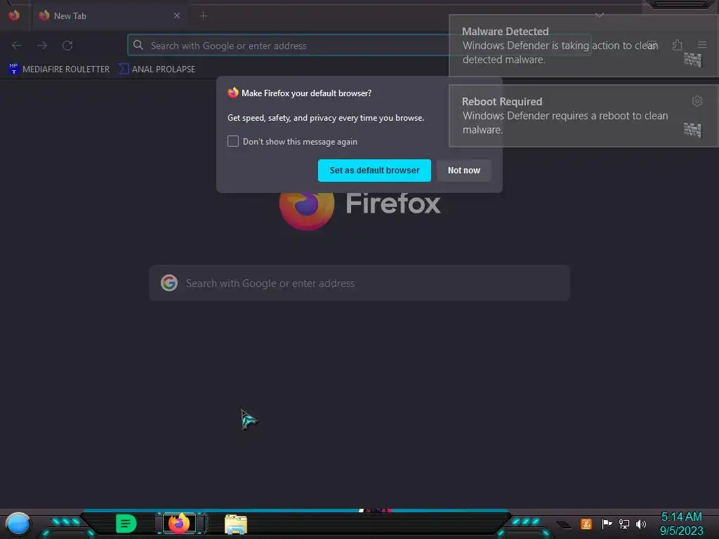Go back with the back arrow

pos(17,46)
